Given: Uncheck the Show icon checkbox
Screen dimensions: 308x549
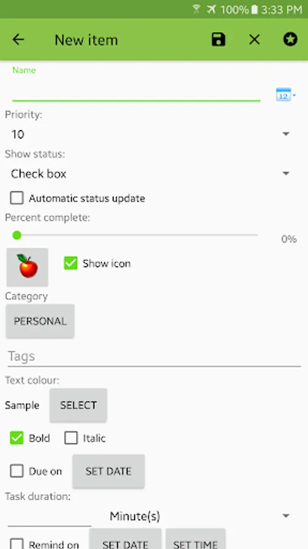Looking at the screenshot, I should pos(71,264).
